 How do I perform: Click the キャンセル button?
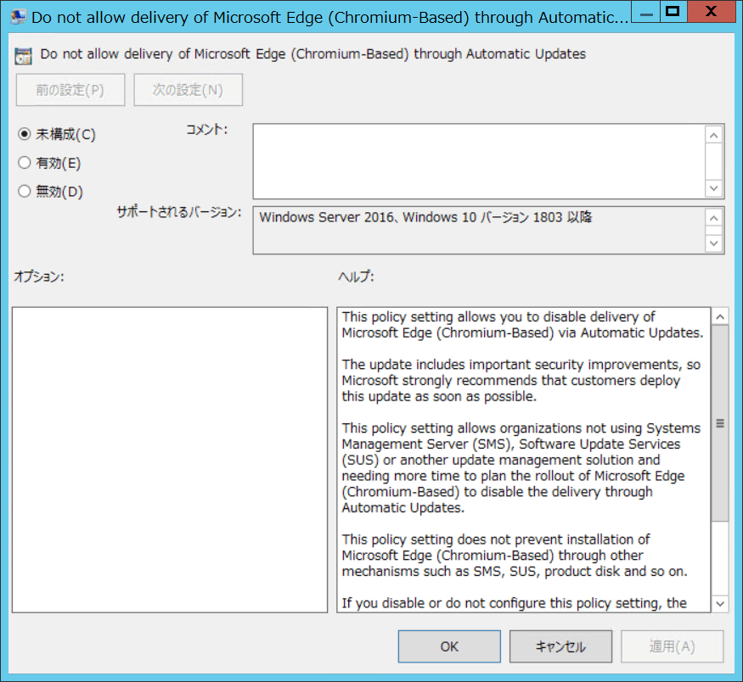pos(560,646)
